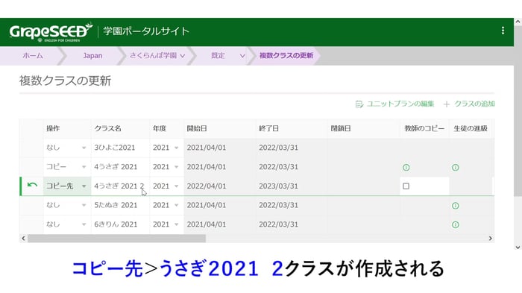This screenshot has height=293, width=522.
Task: Click end date 2023/03/31
Action: [x=279, y=186]
